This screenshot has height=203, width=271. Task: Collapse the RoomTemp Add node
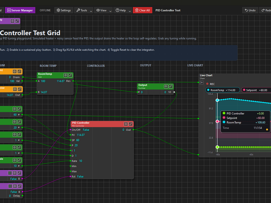pyautogui.click(x=70, y=75)
